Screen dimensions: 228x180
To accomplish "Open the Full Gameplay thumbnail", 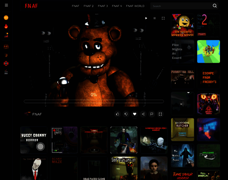I will (208, 175).
